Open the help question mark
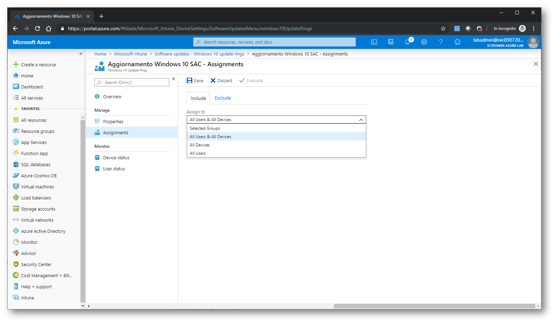 [x=441, y=42]
